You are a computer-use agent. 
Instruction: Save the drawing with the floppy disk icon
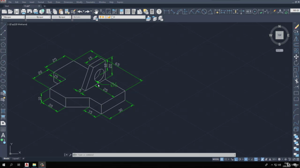(x=17, y=12)
